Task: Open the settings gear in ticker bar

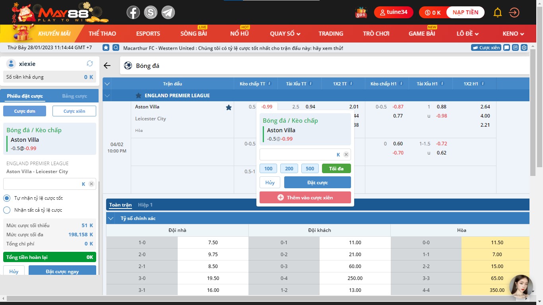Action: coord(524,48)
